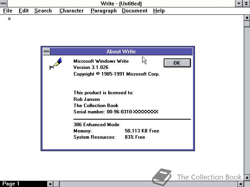Image resolution: width=250 pixels, height=187 pixels.
Task: Open About Write dialog control menu box
Action: tap(46, 51)
